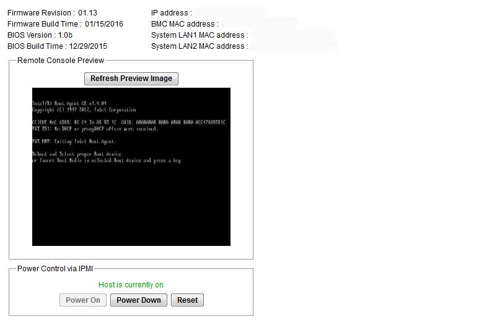Viewport: 492px width, 325px height.
Task: Click the Remote Console Preview heading
Action: (61, 61)
